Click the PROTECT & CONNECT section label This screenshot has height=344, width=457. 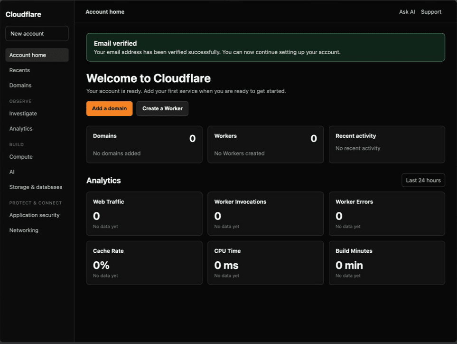(36, 203)
